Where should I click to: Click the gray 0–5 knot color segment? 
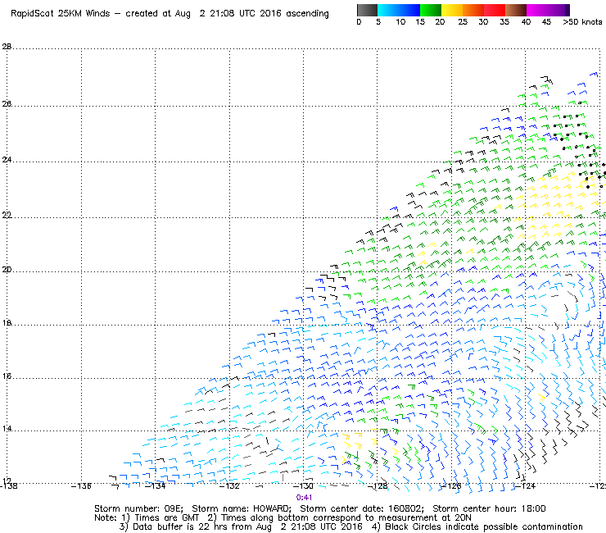coord(367,10)
